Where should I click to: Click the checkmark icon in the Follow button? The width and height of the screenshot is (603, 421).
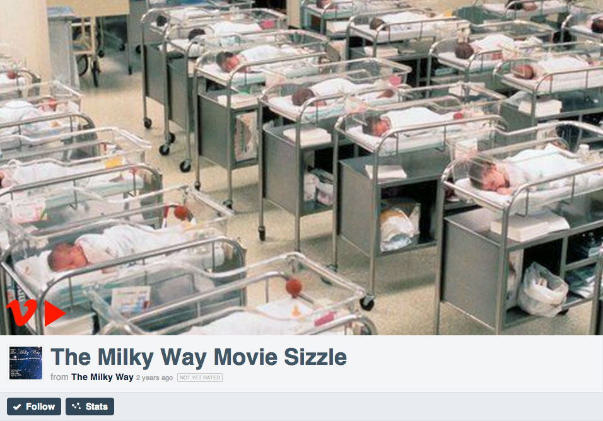17,407
